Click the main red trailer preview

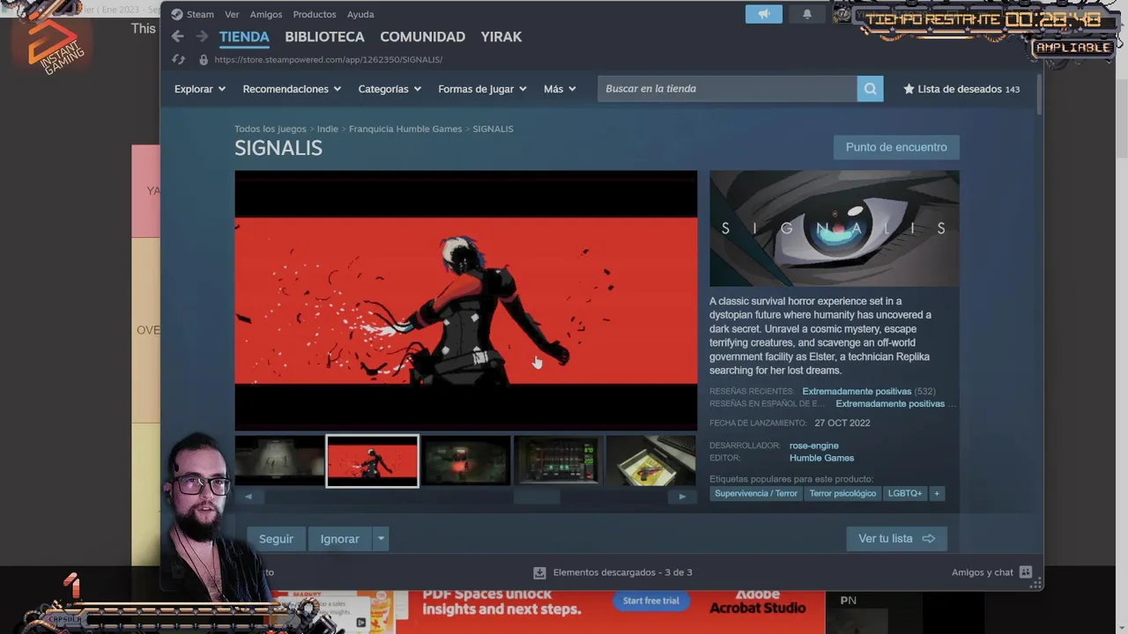click(465, 300)
